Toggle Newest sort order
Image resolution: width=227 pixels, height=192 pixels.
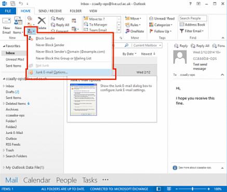click(x=148, y=54)
